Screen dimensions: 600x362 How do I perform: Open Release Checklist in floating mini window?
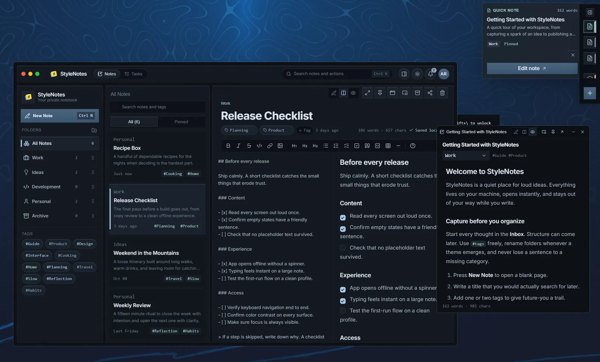pos(405,93)
